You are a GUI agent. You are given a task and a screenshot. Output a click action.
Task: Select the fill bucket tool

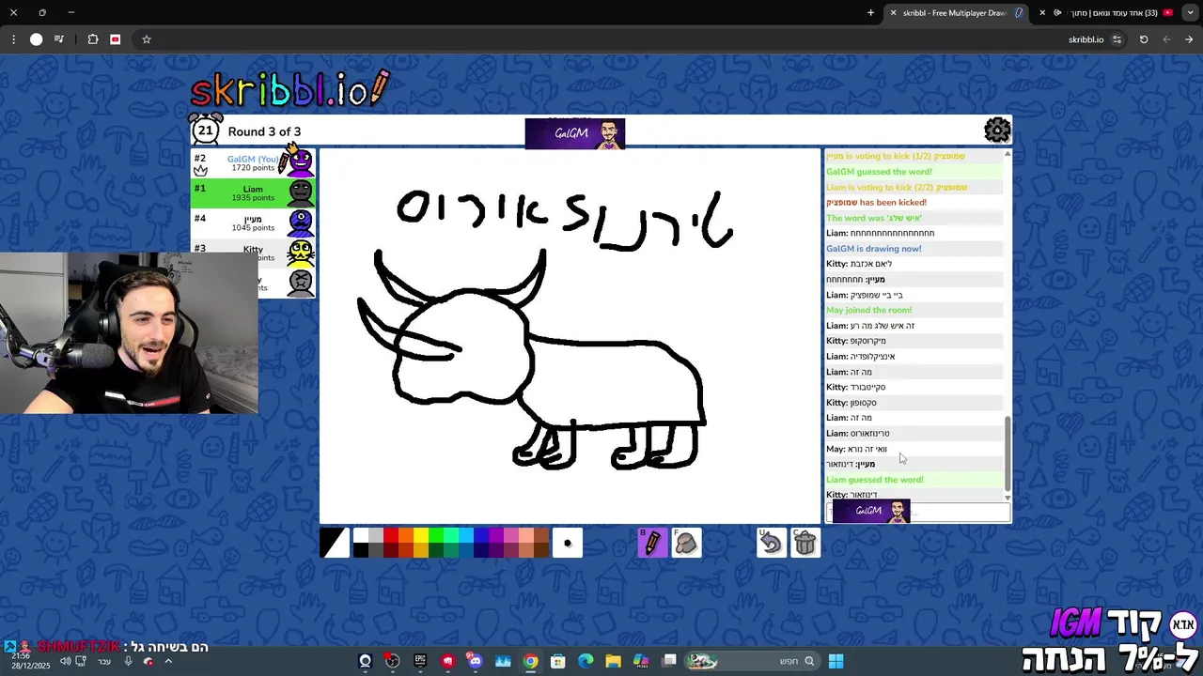[x=686, y=543]
